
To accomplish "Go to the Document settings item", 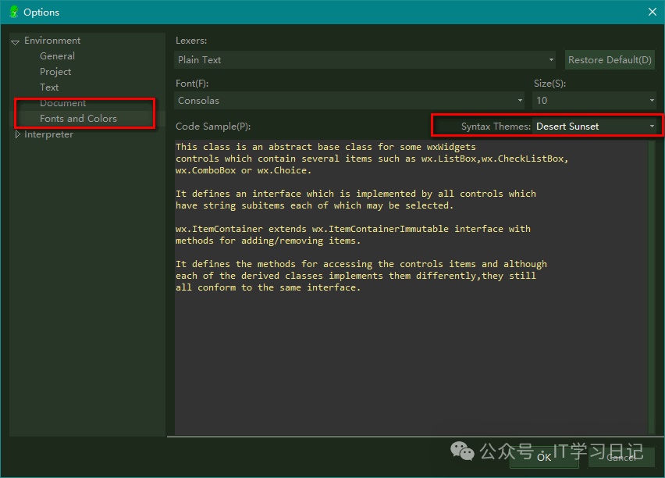I will click(x=62, y=103).
